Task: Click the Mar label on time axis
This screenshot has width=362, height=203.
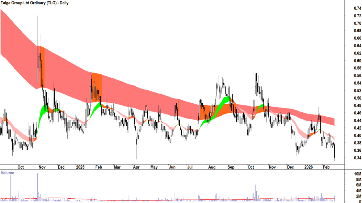Action: 117,167
